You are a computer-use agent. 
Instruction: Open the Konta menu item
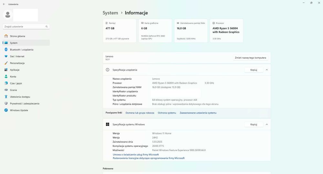pyautogui.click(x=26, y=76)
